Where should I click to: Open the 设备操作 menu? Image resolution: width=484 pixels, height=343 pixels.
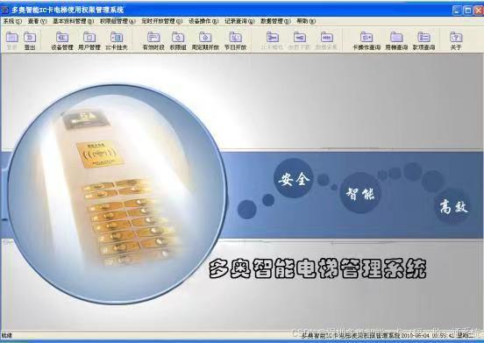click(x=203, y=21)
